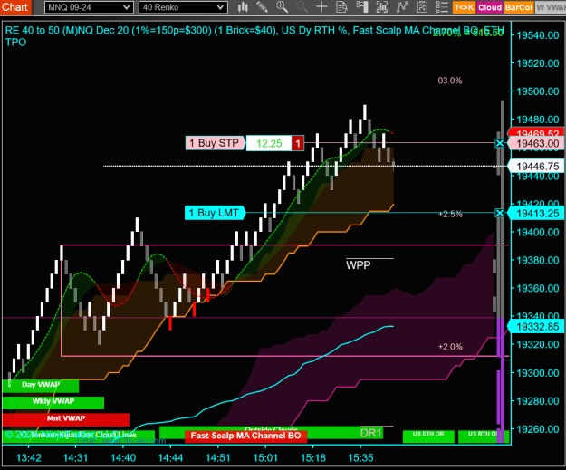Screen dimensions: 566x470
Task: Click the 15:35 time axis label
Action: [x=360, y=458]
